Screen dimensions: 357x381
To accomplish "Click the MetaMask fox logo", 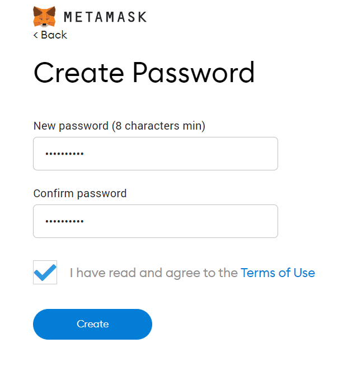I will click(44, 17).
